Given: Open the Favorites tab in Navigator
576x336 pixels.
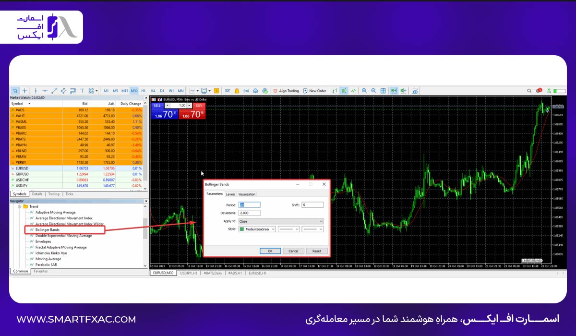Looking at the screenshot, I should click(x=40, y=271).
